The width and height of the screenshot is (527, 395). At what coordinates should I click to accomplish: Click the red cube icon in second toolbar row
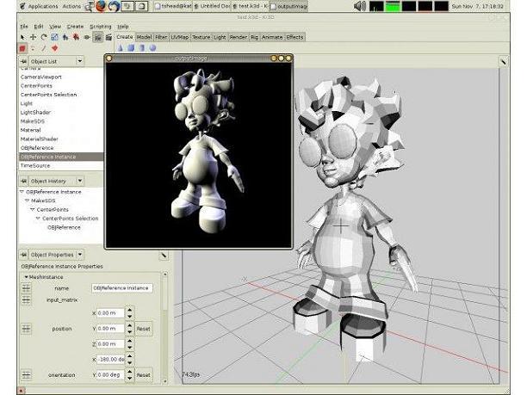tap(22, 49)
